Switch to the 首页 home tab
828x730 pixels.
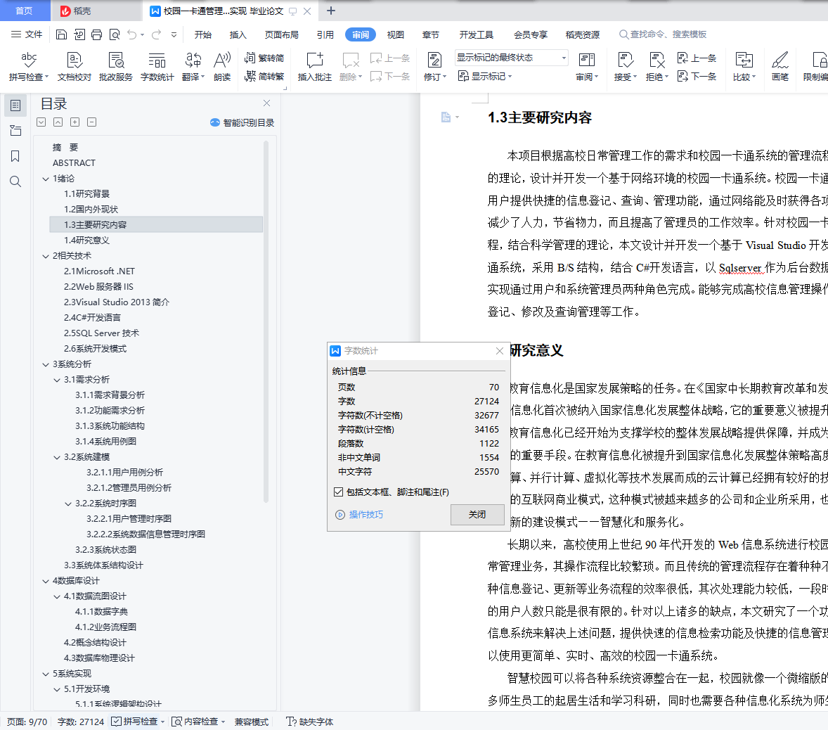(x=25, y=11)
